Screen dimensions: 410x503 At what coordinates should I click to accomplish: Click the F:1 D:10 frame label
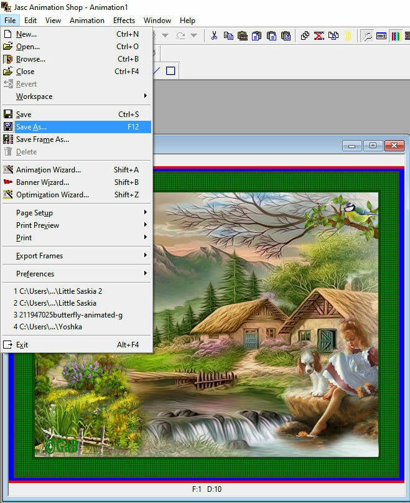pyautogui.click(x=207, y=489)
